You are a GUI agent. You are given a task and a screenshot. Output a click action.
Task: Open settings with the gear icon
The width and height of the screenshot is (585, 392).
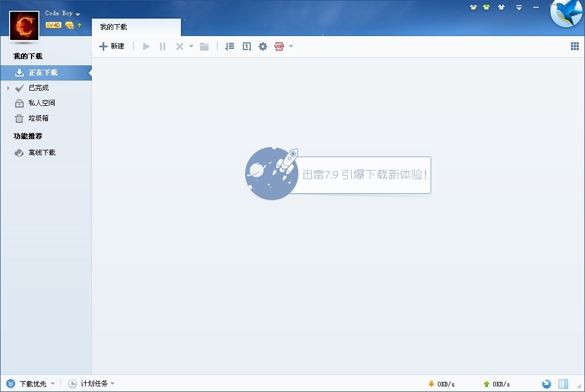263,46
